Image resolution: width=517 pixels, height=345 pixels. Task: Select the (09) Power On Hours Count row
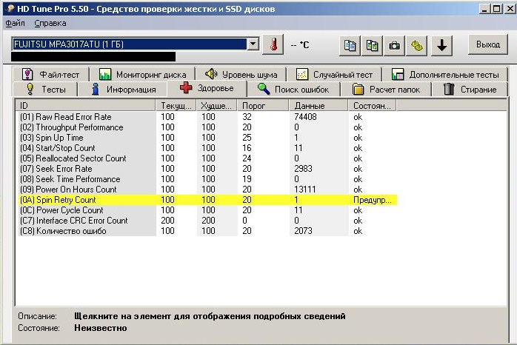[x=207, y=190]
